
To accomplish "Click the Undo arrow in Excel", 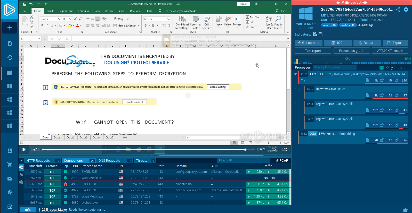I will click(x=31, y=4).
